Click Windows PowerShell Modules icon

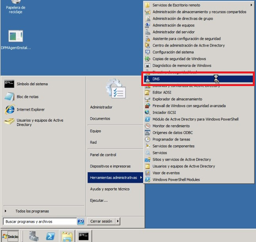tap(147, 180)
